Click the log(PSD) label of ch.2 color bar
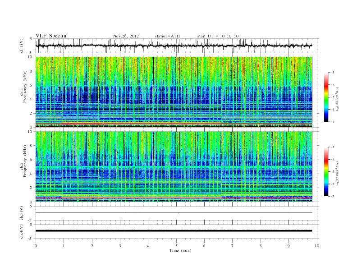 [x=337, y=174]
